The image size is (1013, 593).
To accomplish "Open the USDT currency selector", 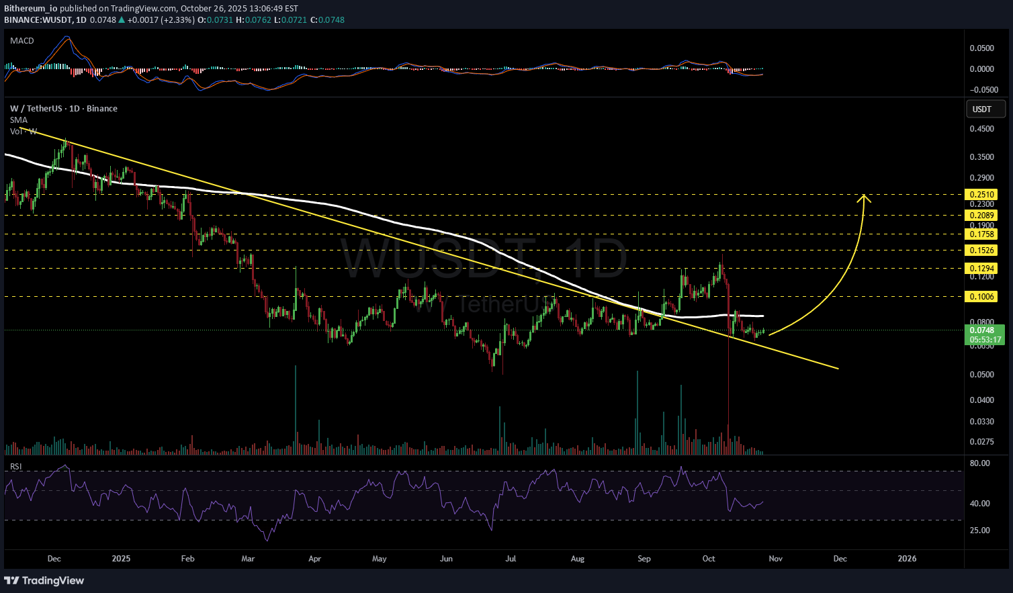I will click(x=985, y=109).
